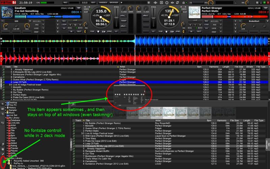Click the Deck 1 Gain effect knob
Image resolution: width=270 pixels, height=169 pixels.
[5, 26]
